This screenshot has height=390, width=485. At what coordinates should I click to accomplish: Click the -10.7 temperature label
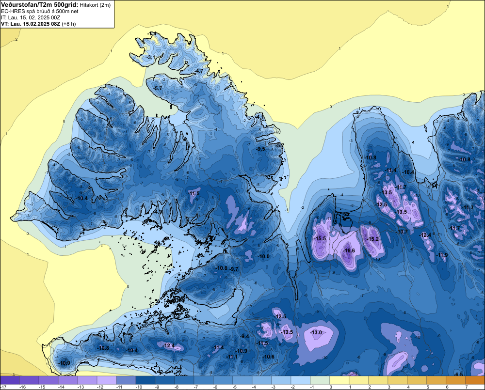402,232
